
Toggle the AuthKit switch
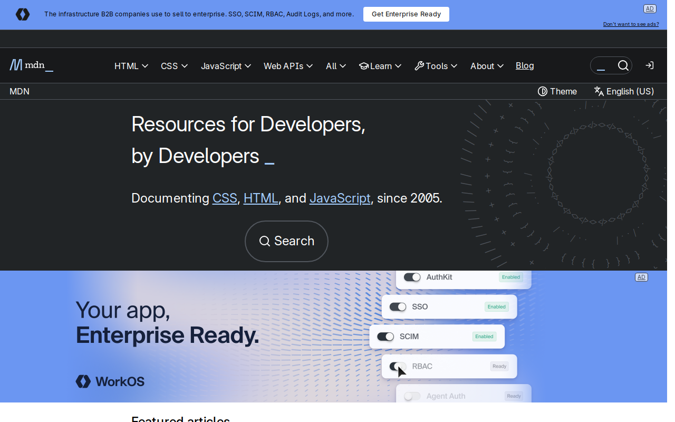(412, 277)
